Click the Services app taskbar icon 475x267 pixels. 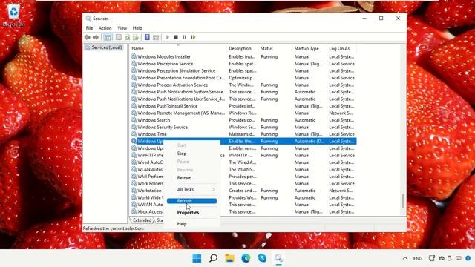[x=279, y=258]
